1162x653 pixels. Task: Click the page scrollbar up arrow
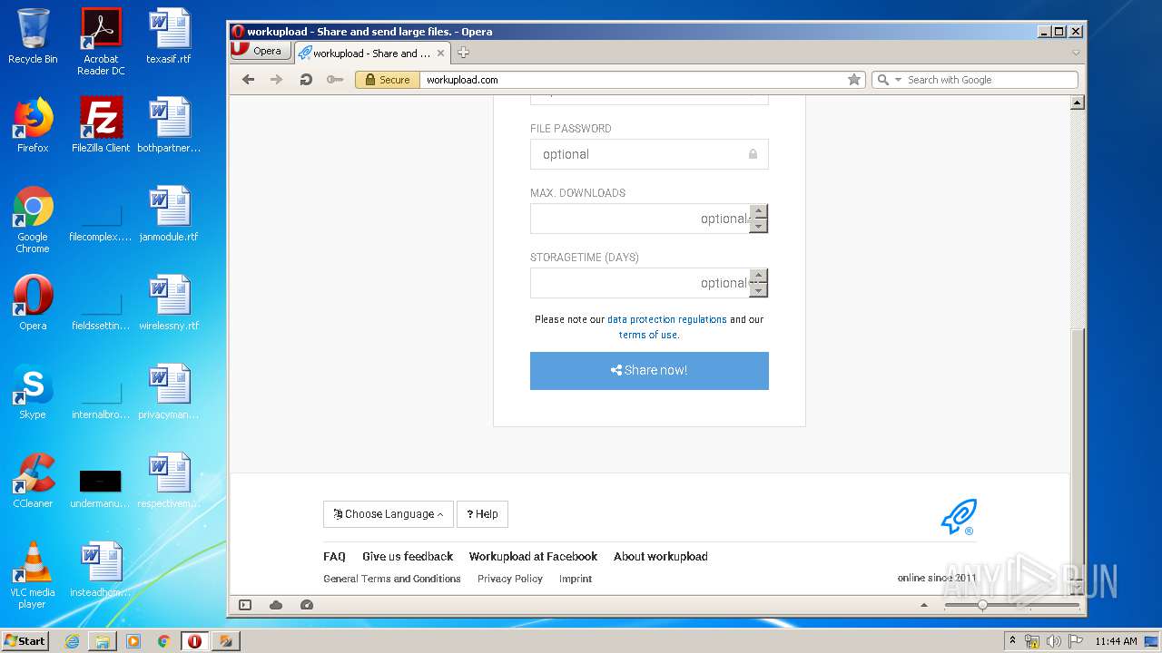[x=1078, y=102]
